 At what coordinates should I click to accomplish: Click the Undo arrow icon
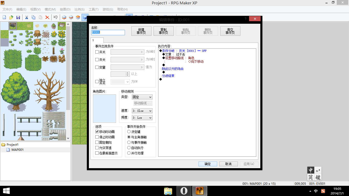coord(55,17)
